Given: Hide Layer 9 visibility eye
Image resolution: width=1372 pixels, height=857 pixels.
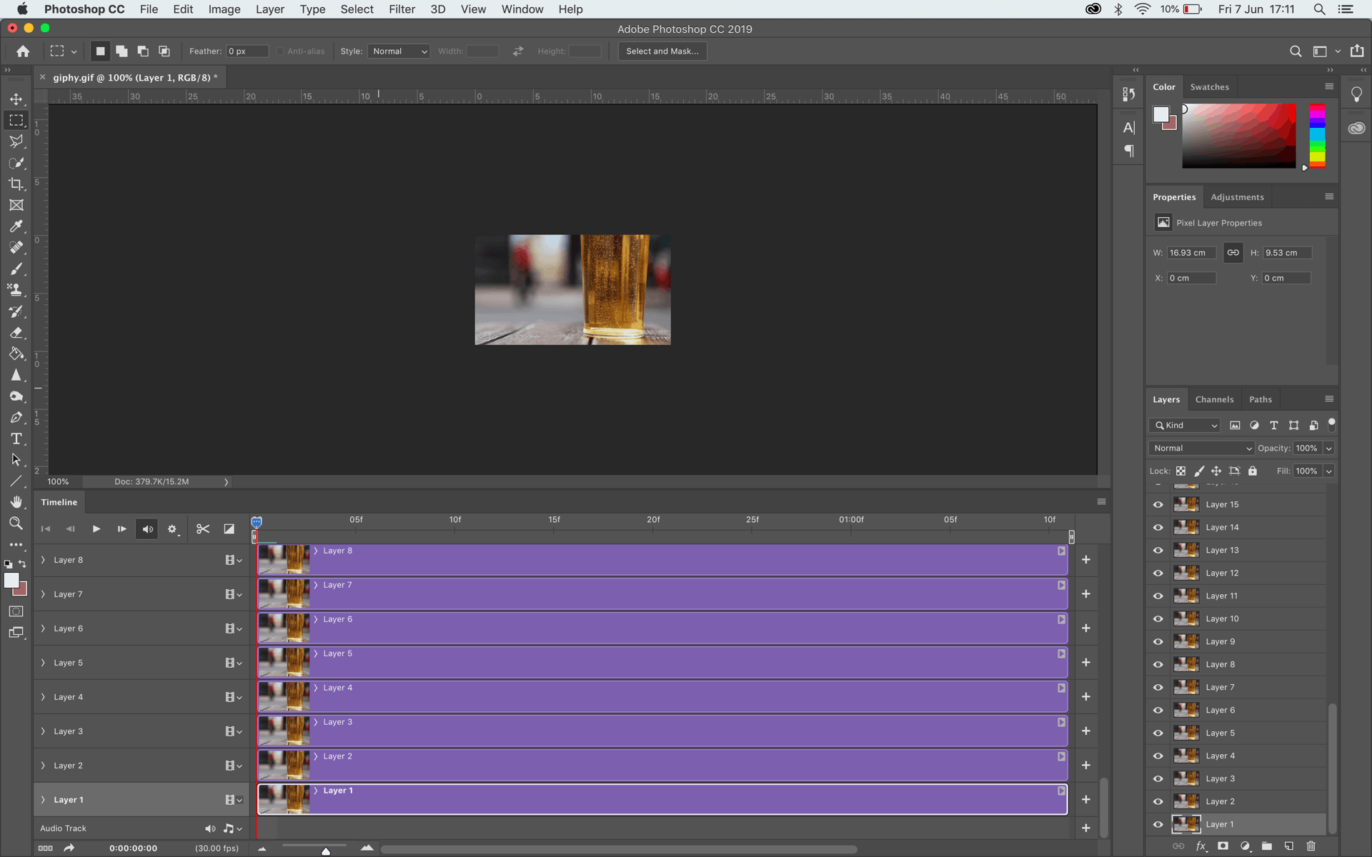Looking at the screenshot, I should pos(1158,642).
